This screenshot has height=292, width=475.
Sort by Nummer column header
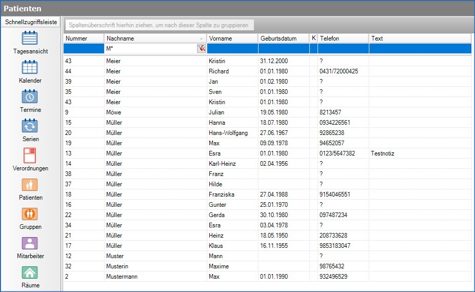(x=83, y=38)
